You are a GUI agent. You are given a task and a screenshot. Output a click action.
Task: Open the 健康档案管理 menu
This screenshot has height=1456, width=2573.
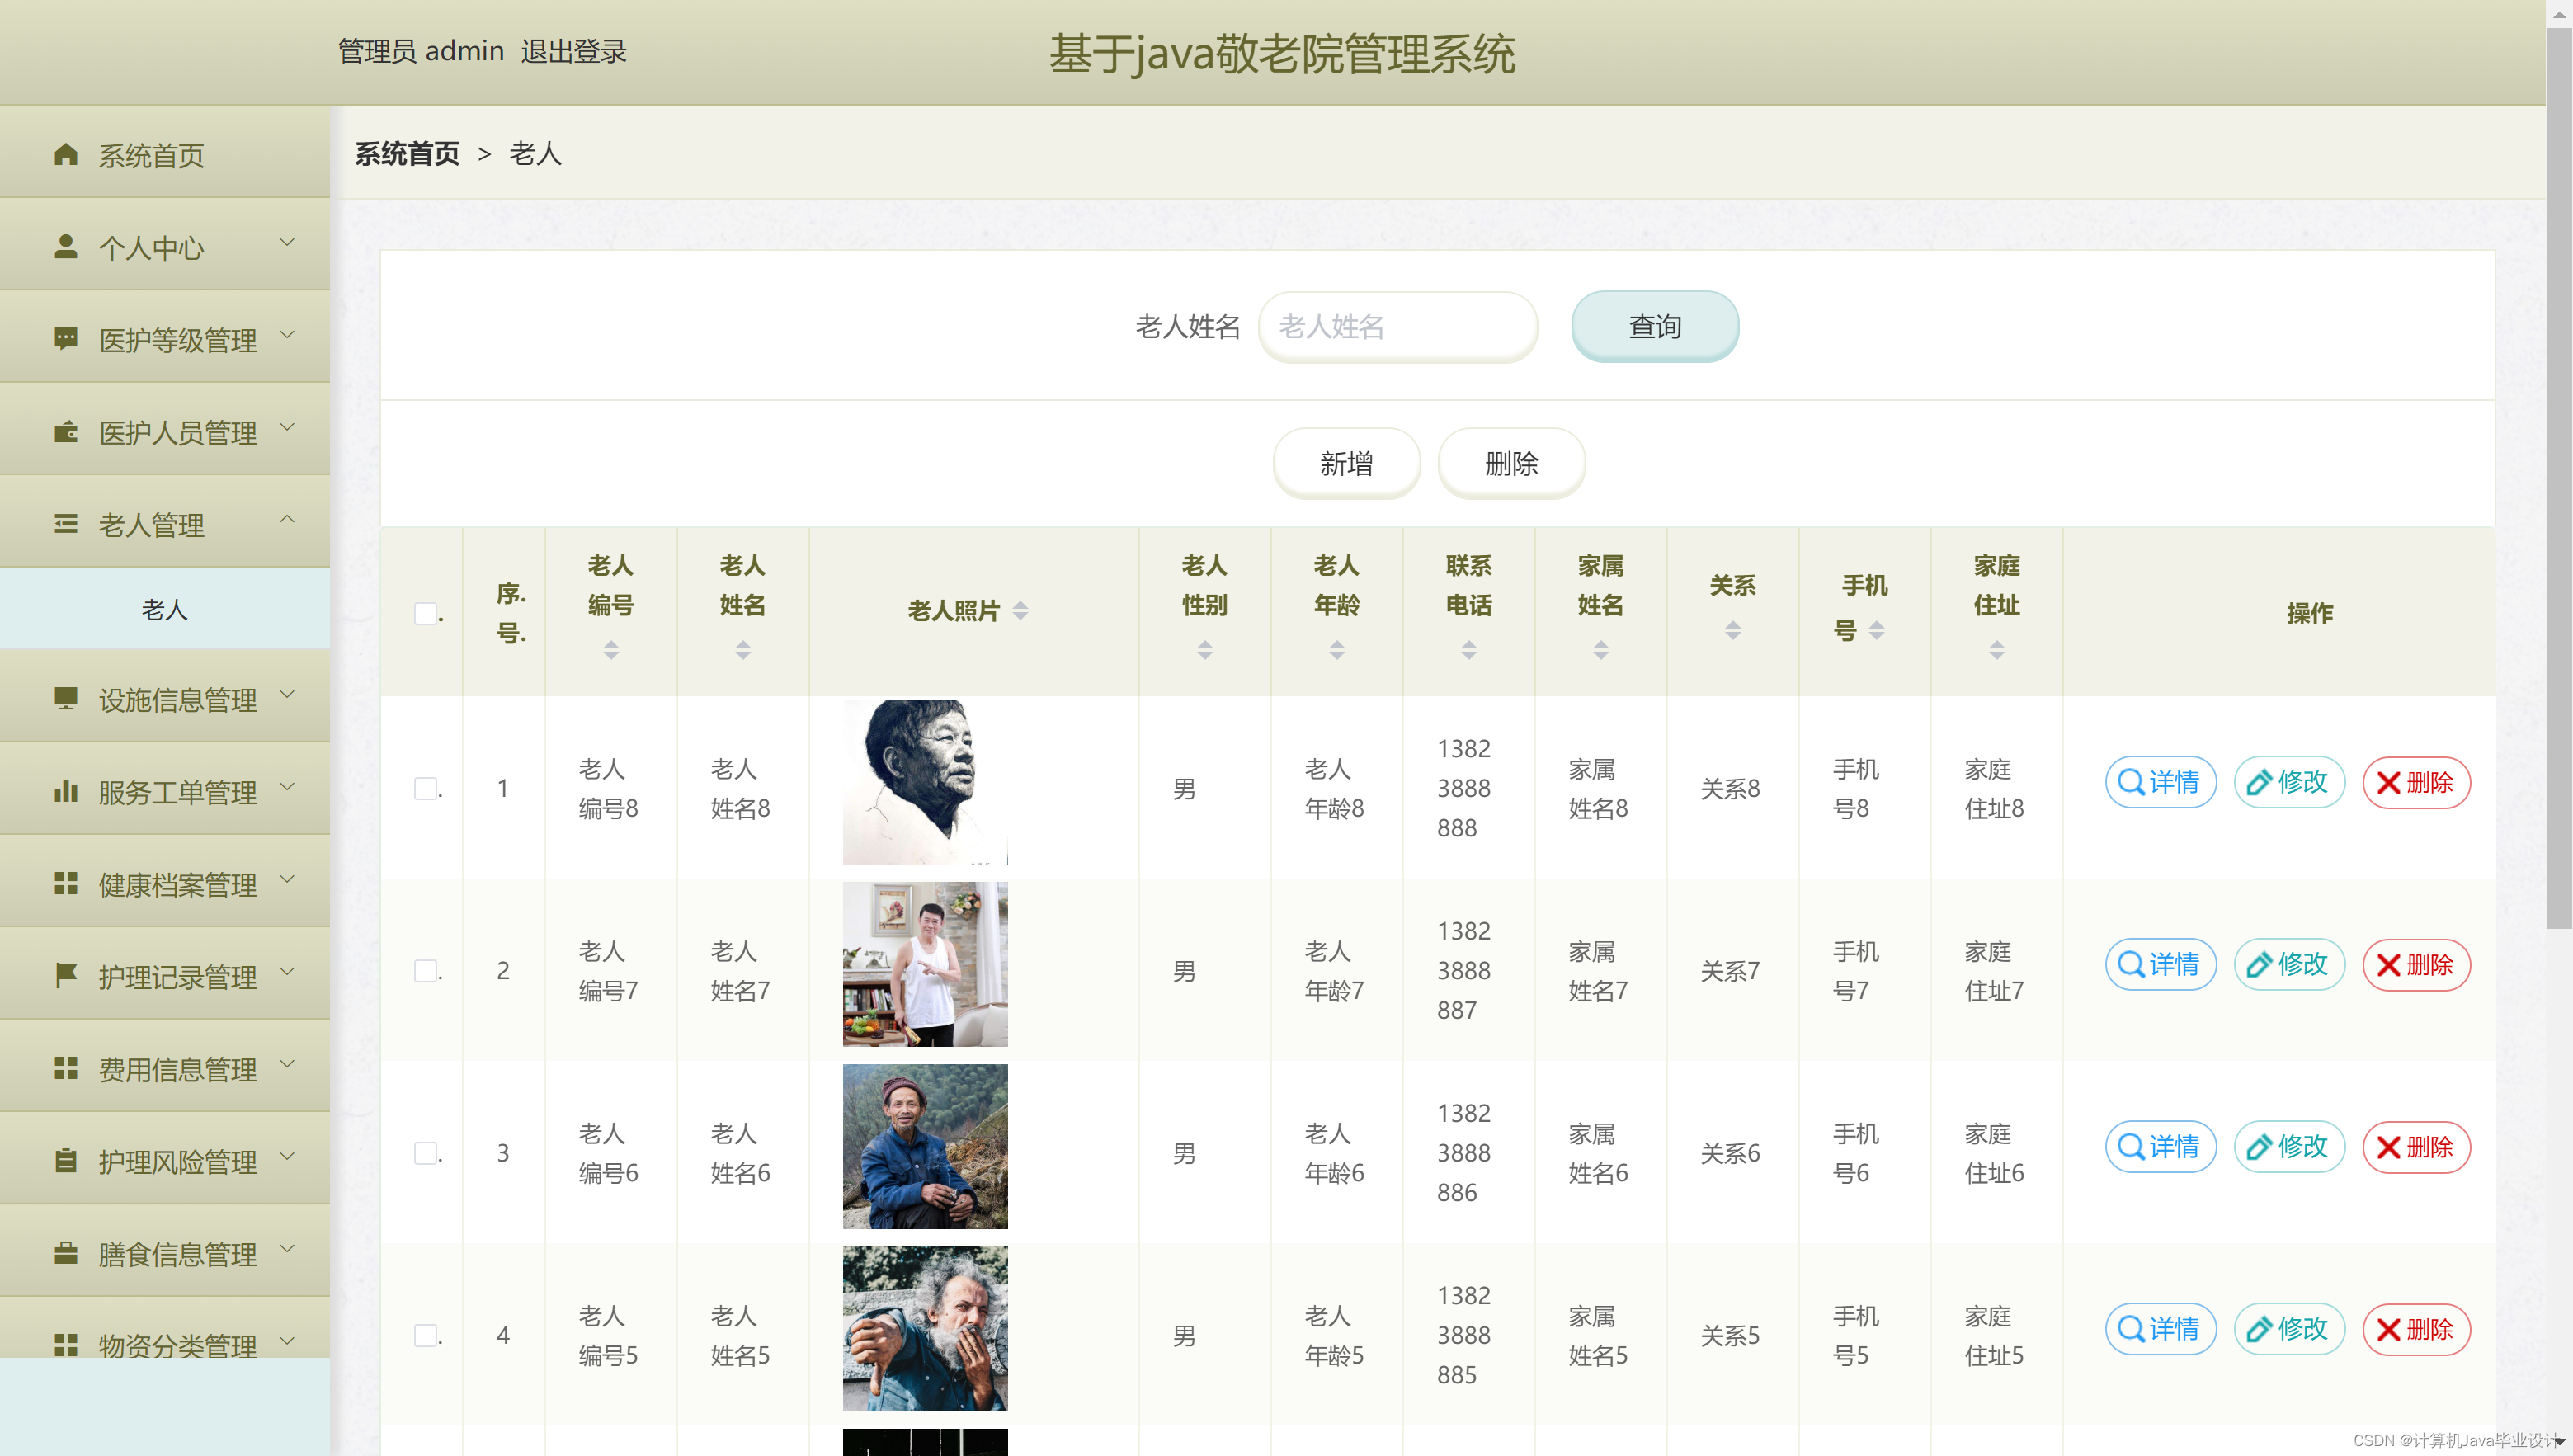point(178,885)
